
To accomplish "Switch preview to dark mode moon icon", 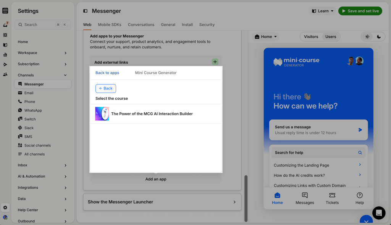I will click(379, 37).
